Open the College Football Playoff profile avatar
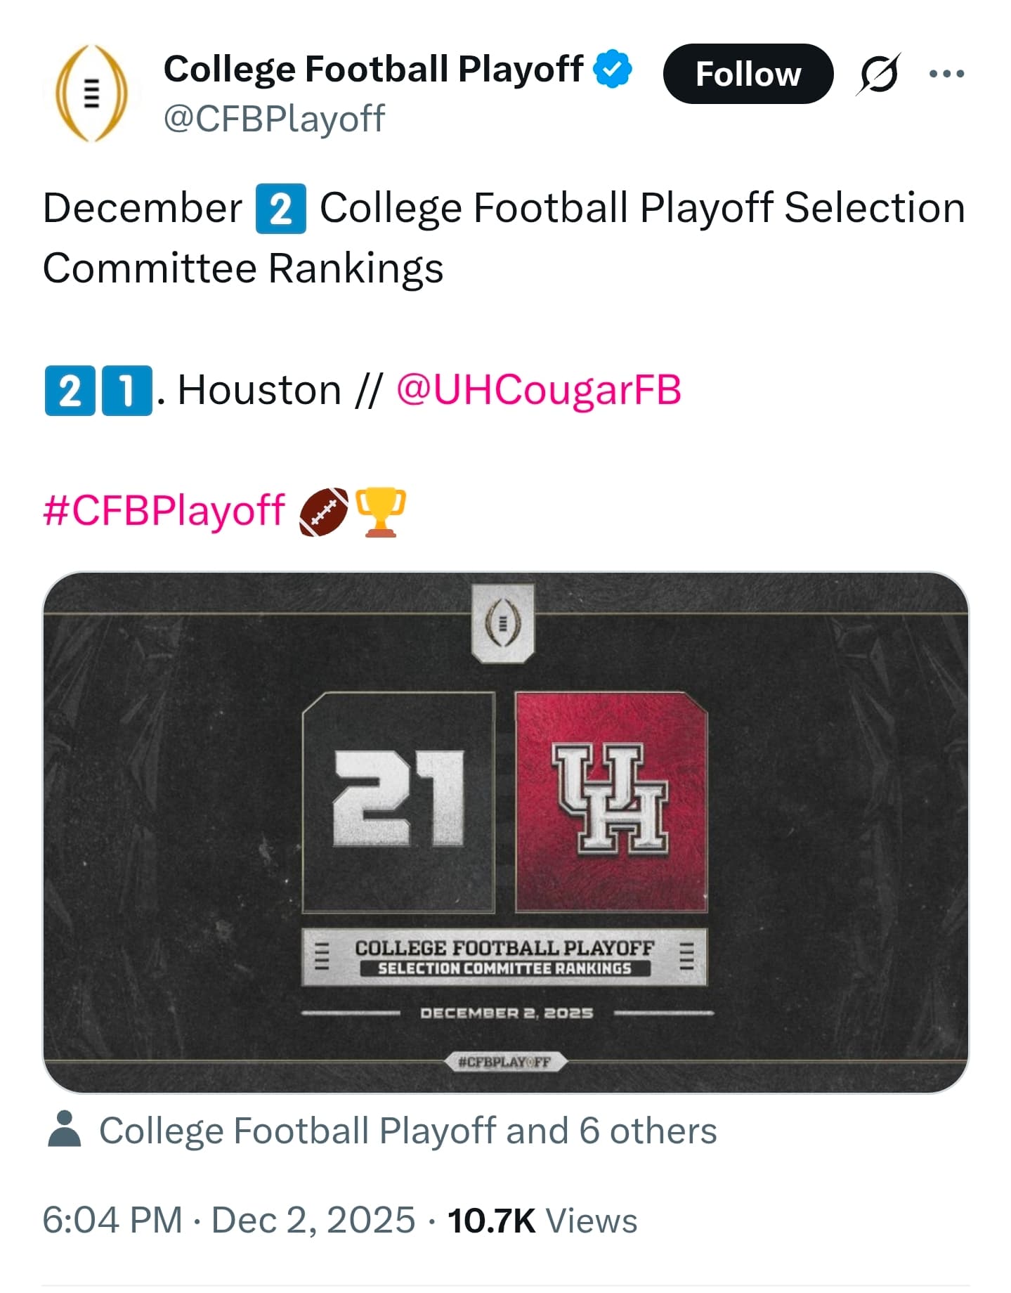 (92, 93)
